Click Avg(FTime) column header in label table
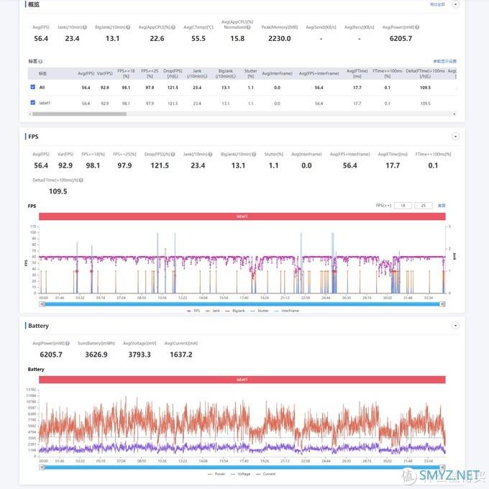Screen dimensions: 489x489 pos(357,73)
